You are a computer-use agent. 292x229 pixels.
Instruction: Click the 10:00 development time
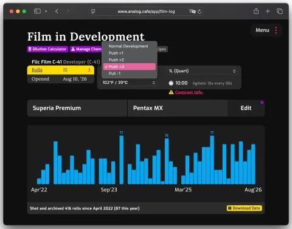click(181, 83)
